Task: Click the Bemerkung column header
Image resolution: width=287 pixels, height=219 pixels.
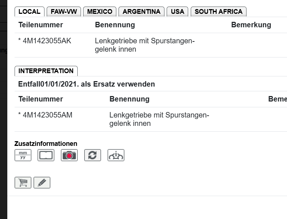Action: coord(251,25)
